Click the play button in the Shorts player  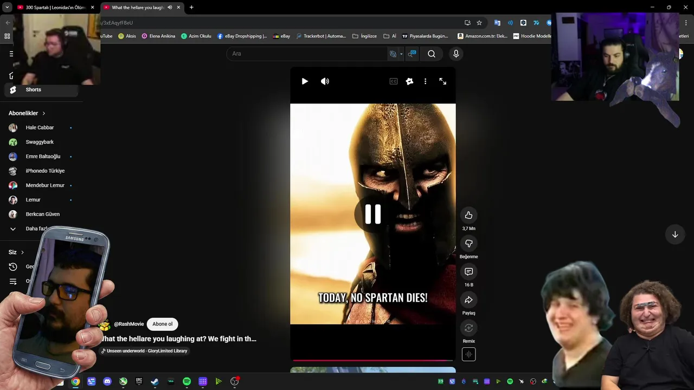coord(305,81)
